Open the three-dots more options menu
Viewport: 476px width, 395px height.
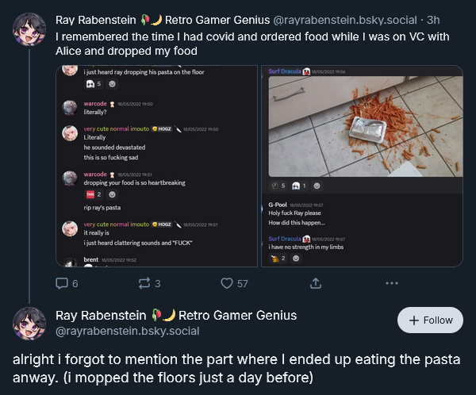coord(391,283)
